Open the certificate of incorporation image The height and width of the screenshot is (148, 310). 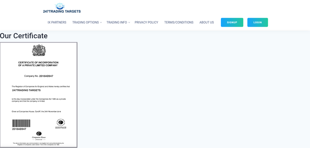tap(38, 95)
